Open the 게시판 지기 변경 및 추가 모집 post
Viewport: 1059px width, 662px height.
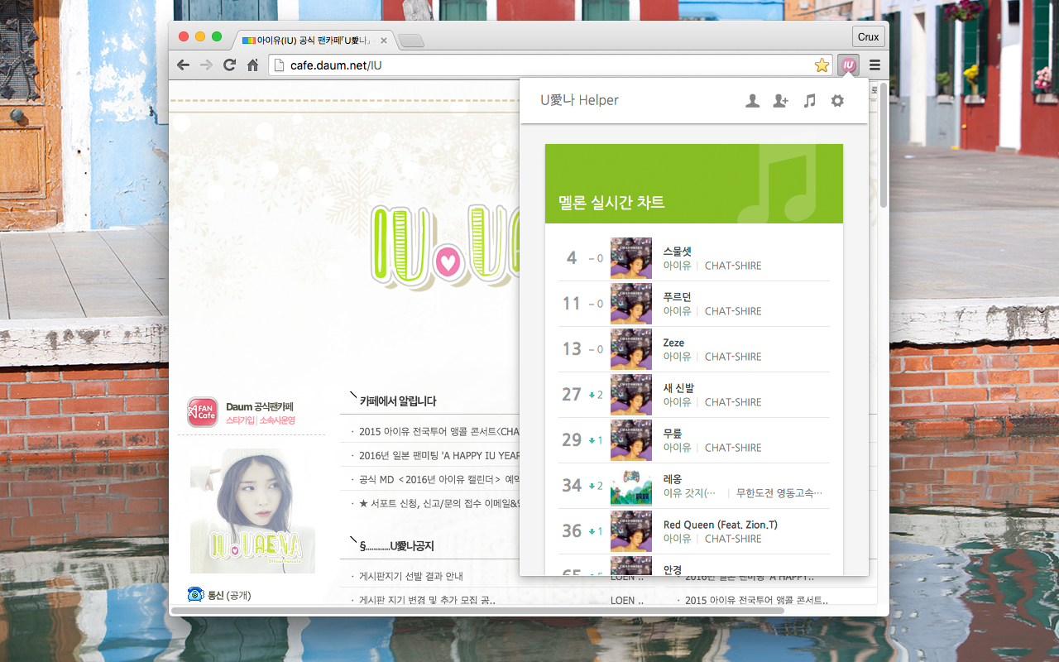[427, 601]
